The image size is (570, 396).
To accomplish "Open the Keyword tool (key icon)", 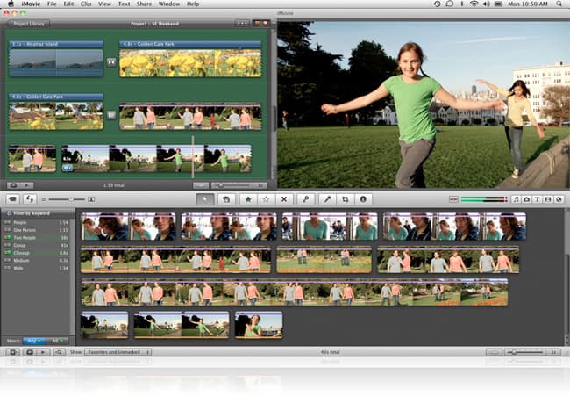I will 307,199.
